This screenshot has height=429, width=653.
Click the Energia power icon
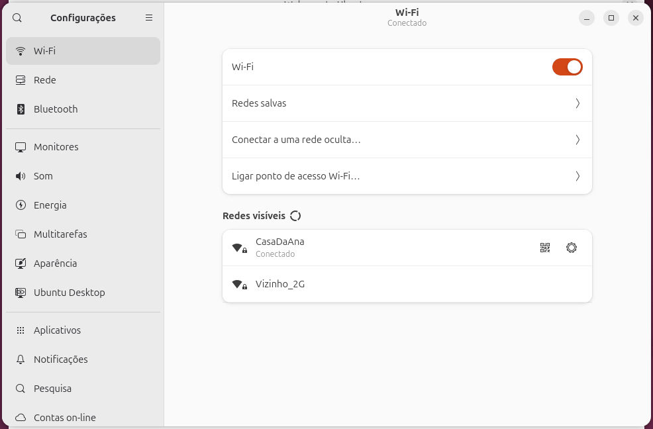pyautogui.click(x=21, y=205)
